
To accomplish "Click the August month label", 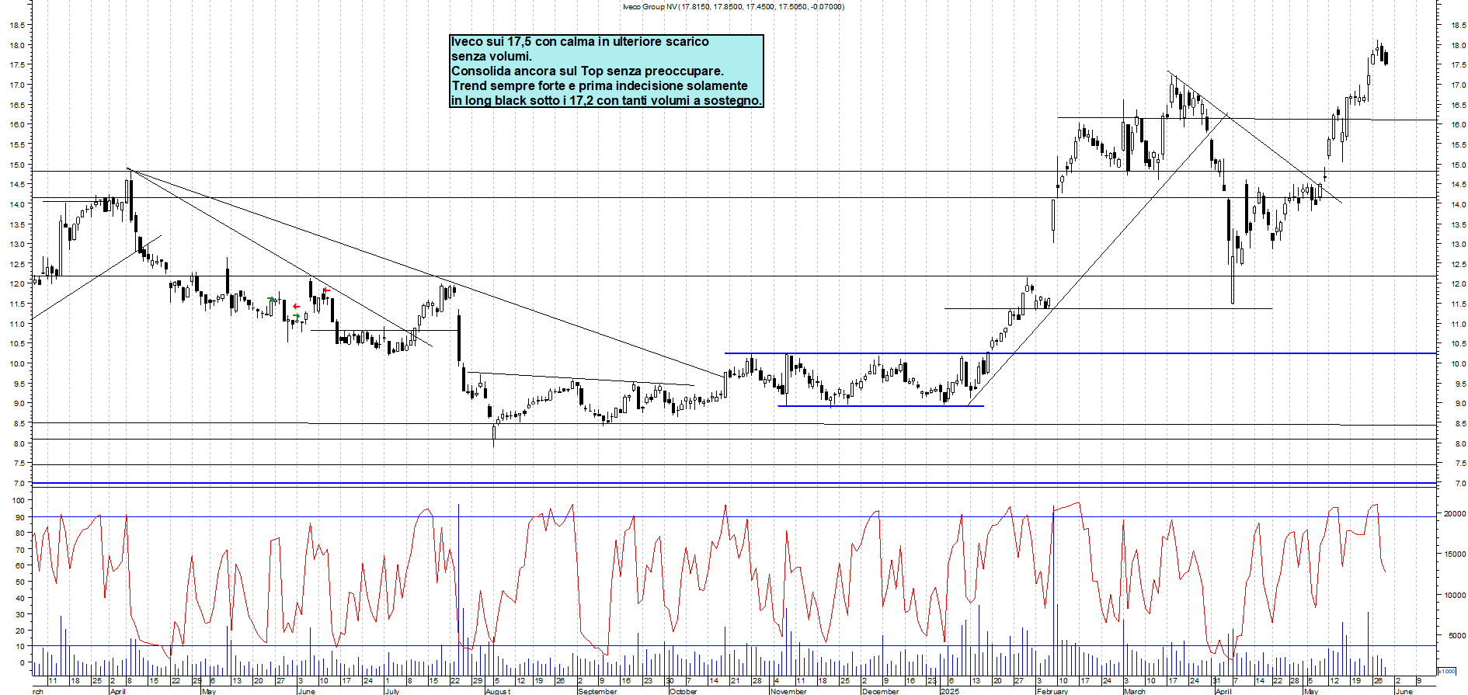I will (x=498, y=691).
